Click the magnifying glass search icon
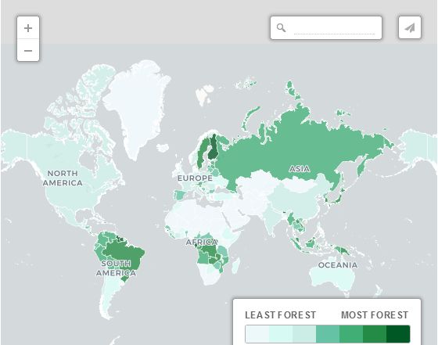This screenshot has width=438, height=345. pyautogui.click(x=281, y=27)
